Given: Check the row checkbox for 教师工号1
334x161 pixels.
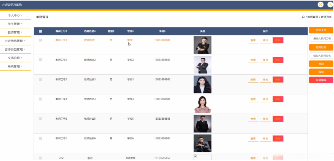Looking at the screenshot, I should tap(41, 40).
